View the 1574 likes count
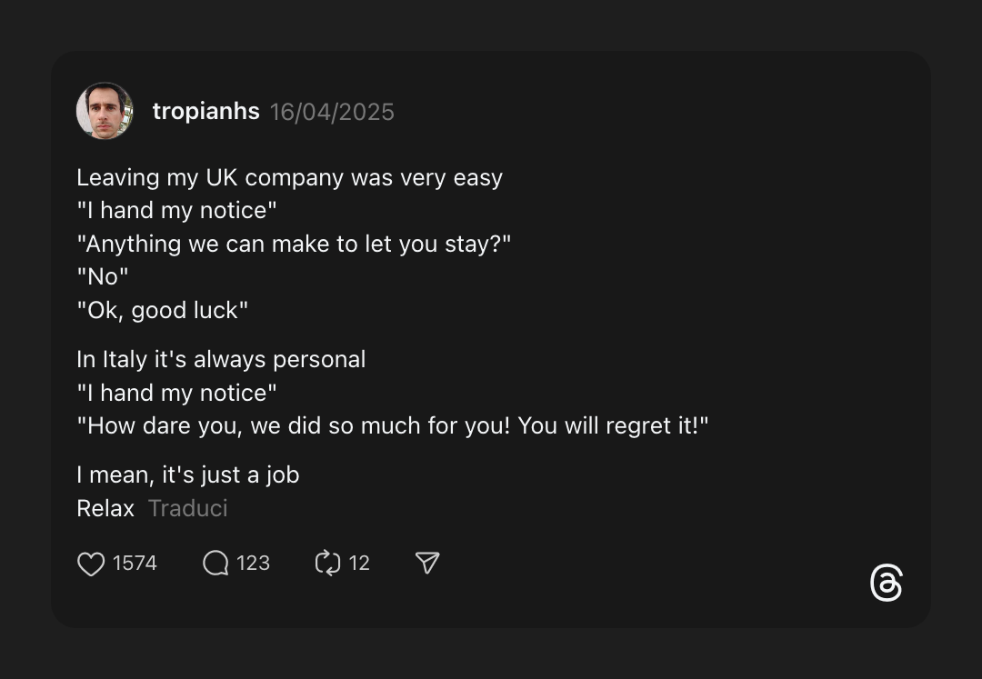Image resolution: width=982 pixels, height=679 pixels. click(x=135, y=564)
